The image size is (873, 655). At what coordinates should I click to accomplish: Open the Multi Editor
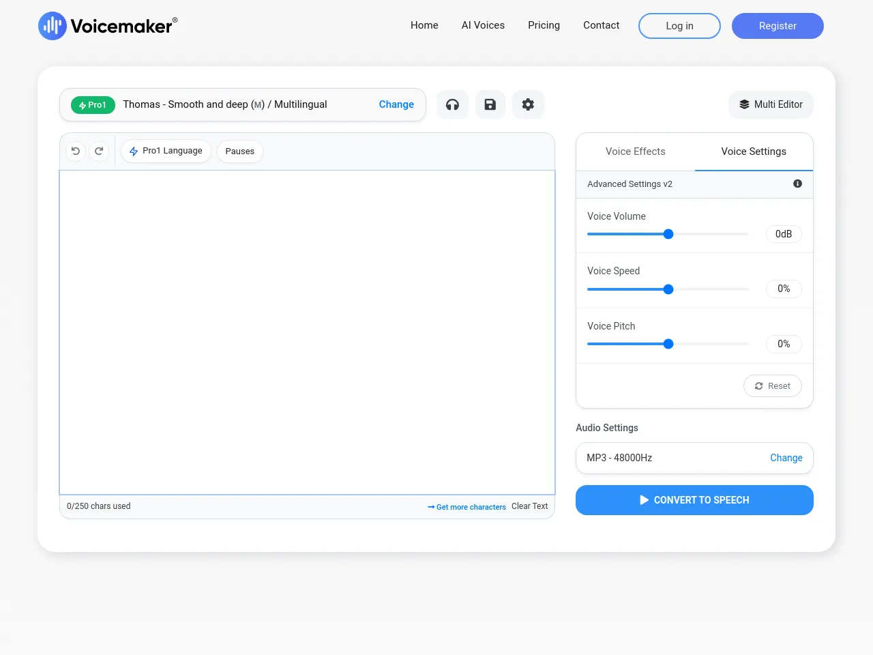click(x=771, y=104)
